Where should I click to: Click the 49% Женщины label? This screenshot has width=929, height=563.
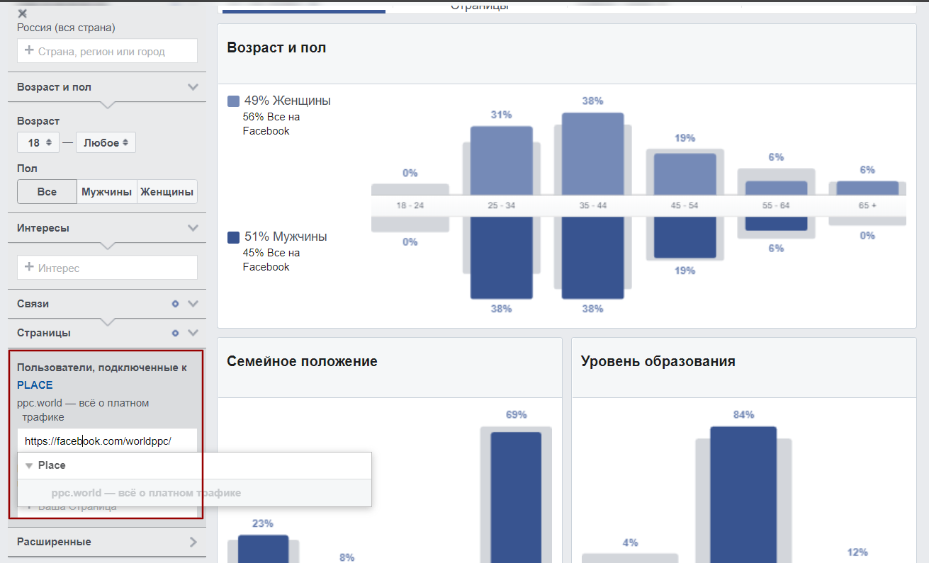[x=287, y=101]
